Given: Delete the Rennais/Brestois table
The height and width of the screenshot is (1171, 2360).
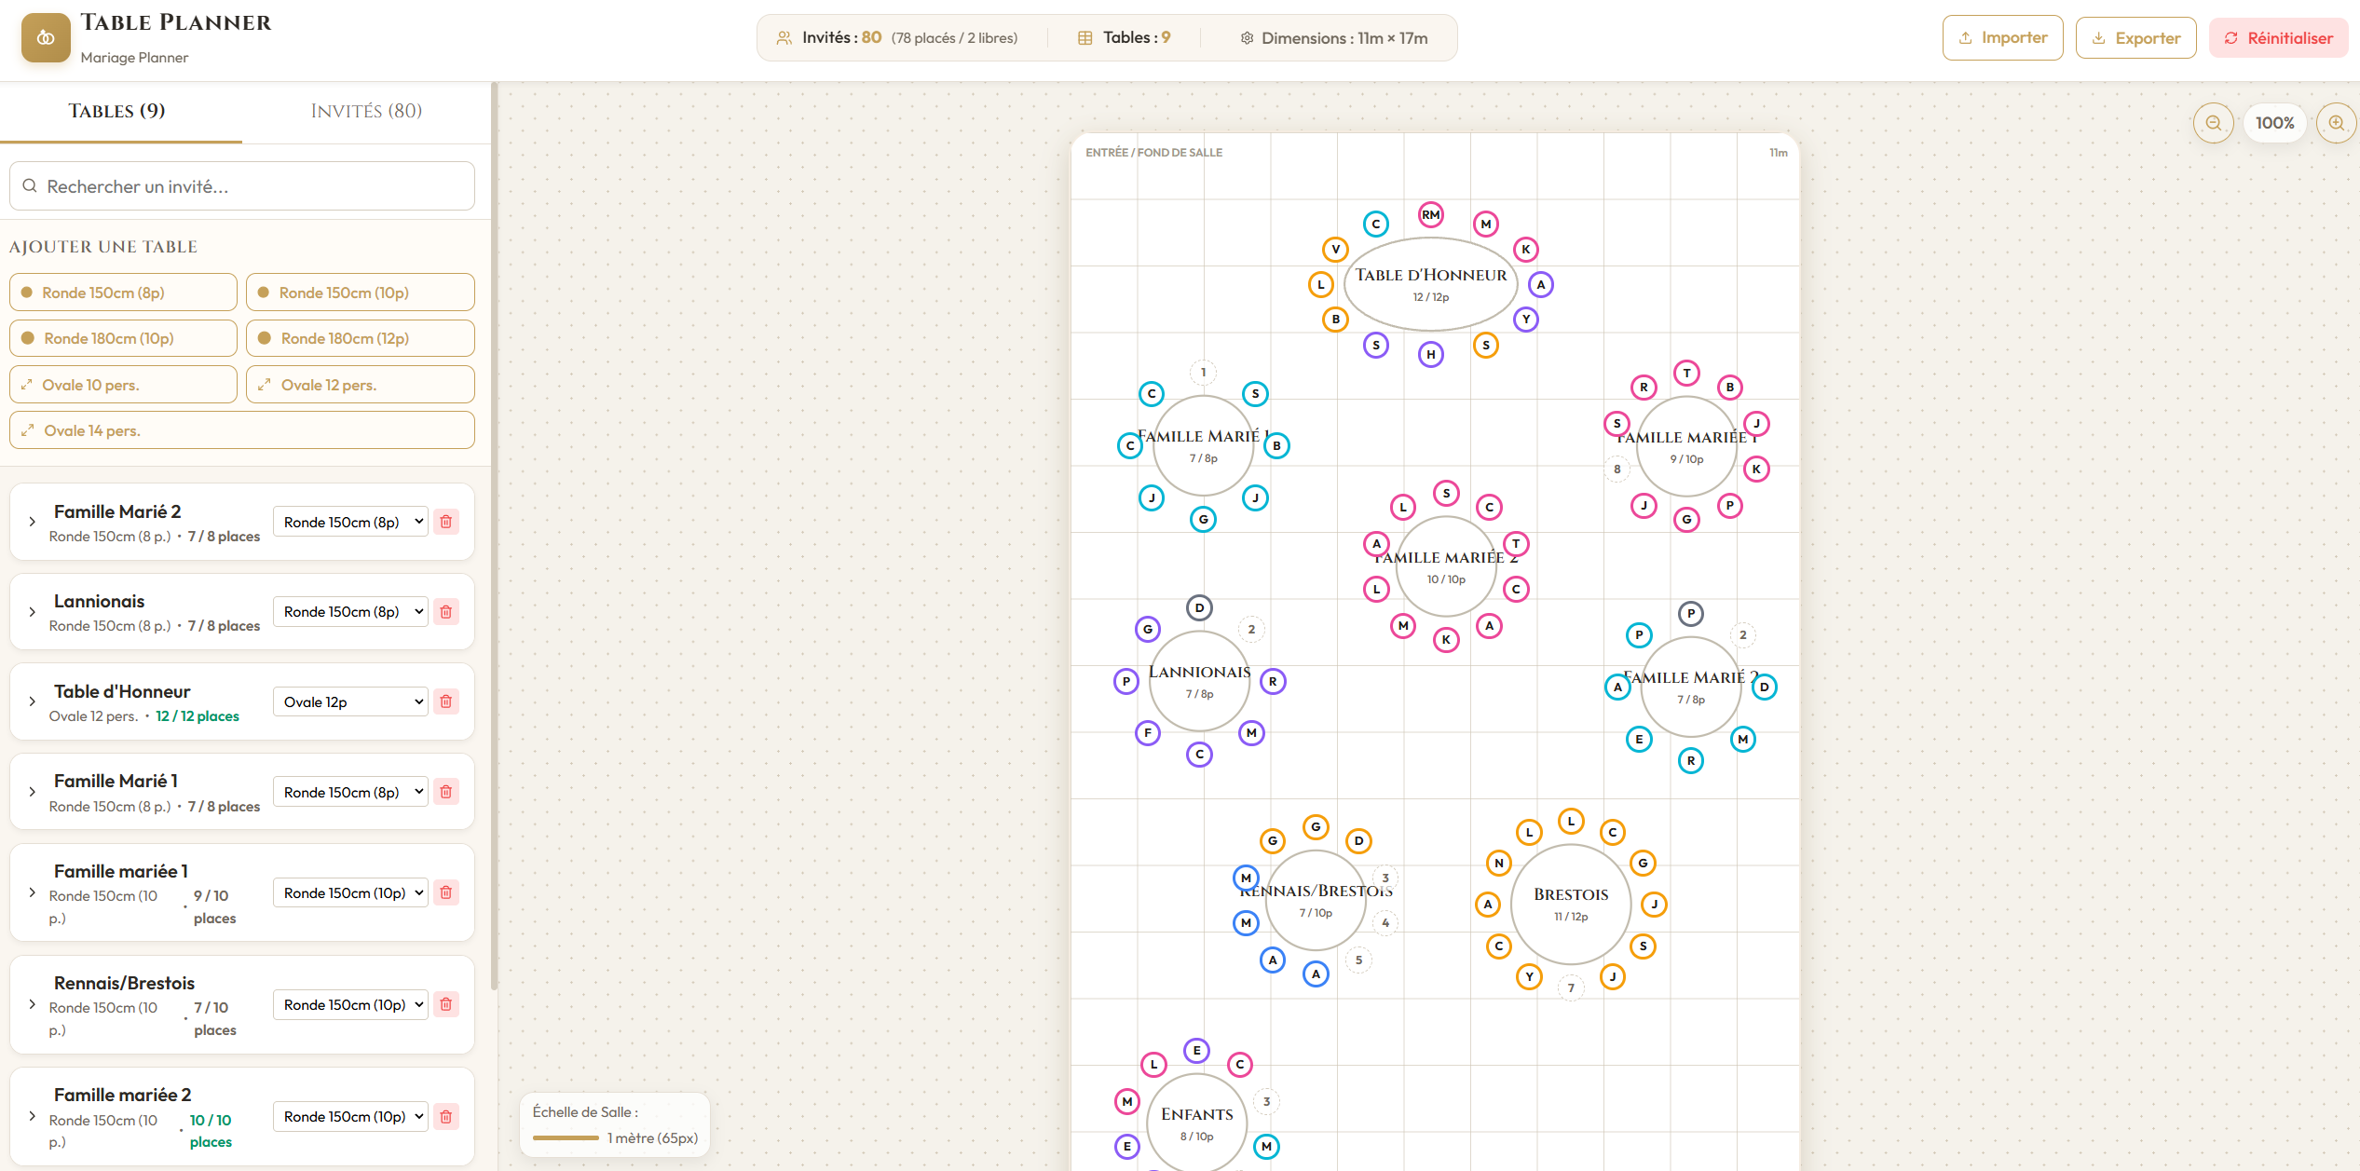Looking at the screenshot, I should (446, 1004).
